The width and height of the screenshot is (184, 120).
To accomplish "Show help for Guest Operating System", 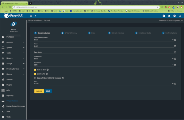I will pyautogui.click(x=175, y=40).
